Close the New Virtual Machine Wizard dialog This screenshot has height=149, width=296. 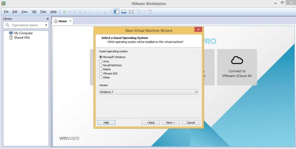tap(198, 30)
